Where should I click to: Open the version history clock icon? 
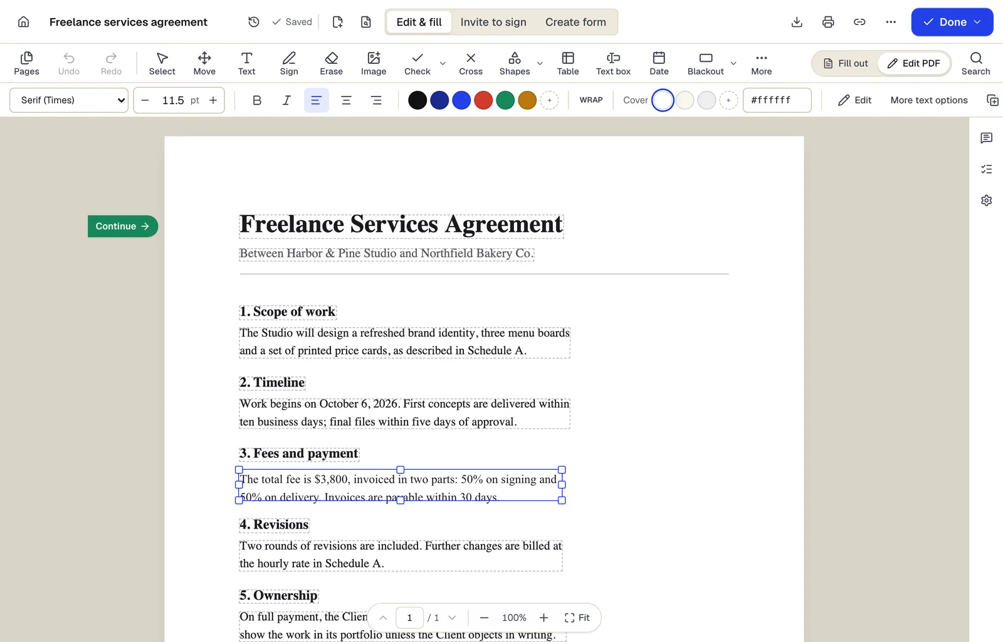tap(254, 22)
